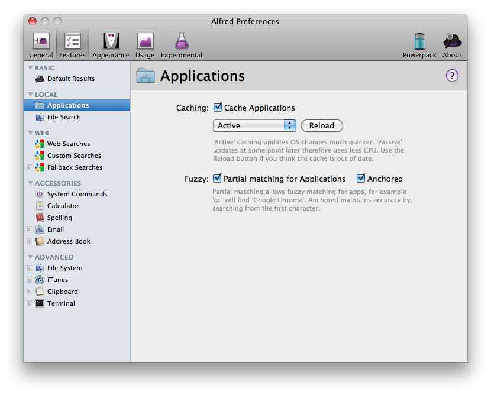Click the Address Book label
Image resolution: width=491 pixels, height=395 pixels.
69,241
